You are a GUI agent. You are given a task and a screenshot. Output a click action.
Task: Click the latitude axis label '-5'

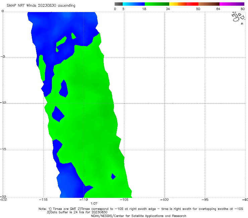pyautogui.click(x=3, y=56)
